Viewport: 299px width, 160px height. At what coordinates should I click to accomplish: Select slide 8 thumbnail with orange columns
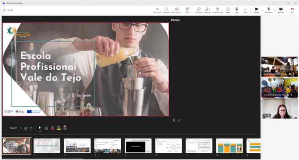(230, 146)
